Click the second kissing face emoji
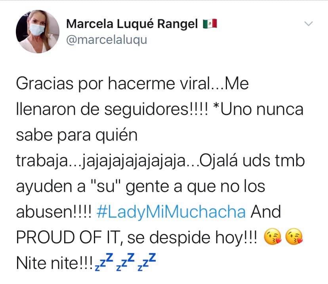328x284 pixels. tap(294, 237)
